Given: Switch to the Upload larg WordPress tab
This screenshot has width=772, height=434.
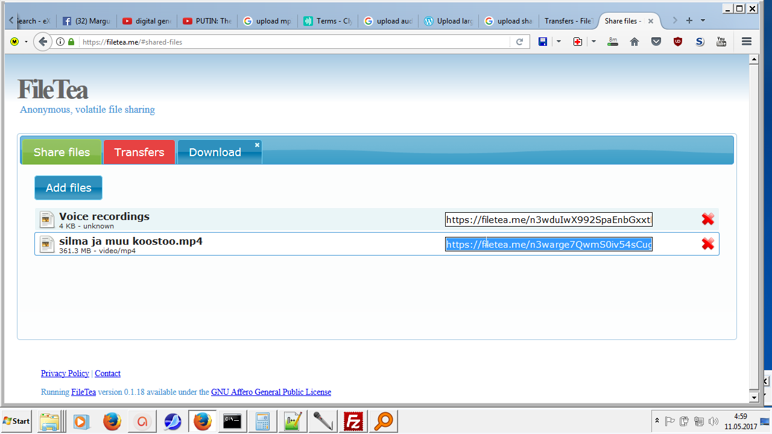Looking at the screenshot, I should 448,21.
